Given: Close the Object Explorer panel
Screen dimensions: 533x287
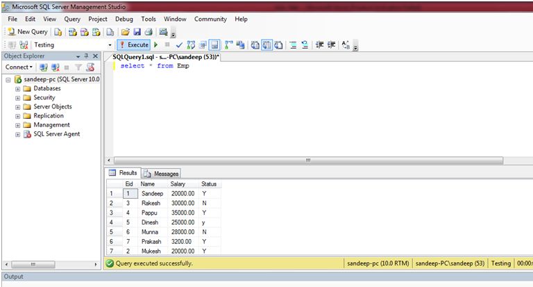Looking at the screenshot, I should (x=96, y=56).
